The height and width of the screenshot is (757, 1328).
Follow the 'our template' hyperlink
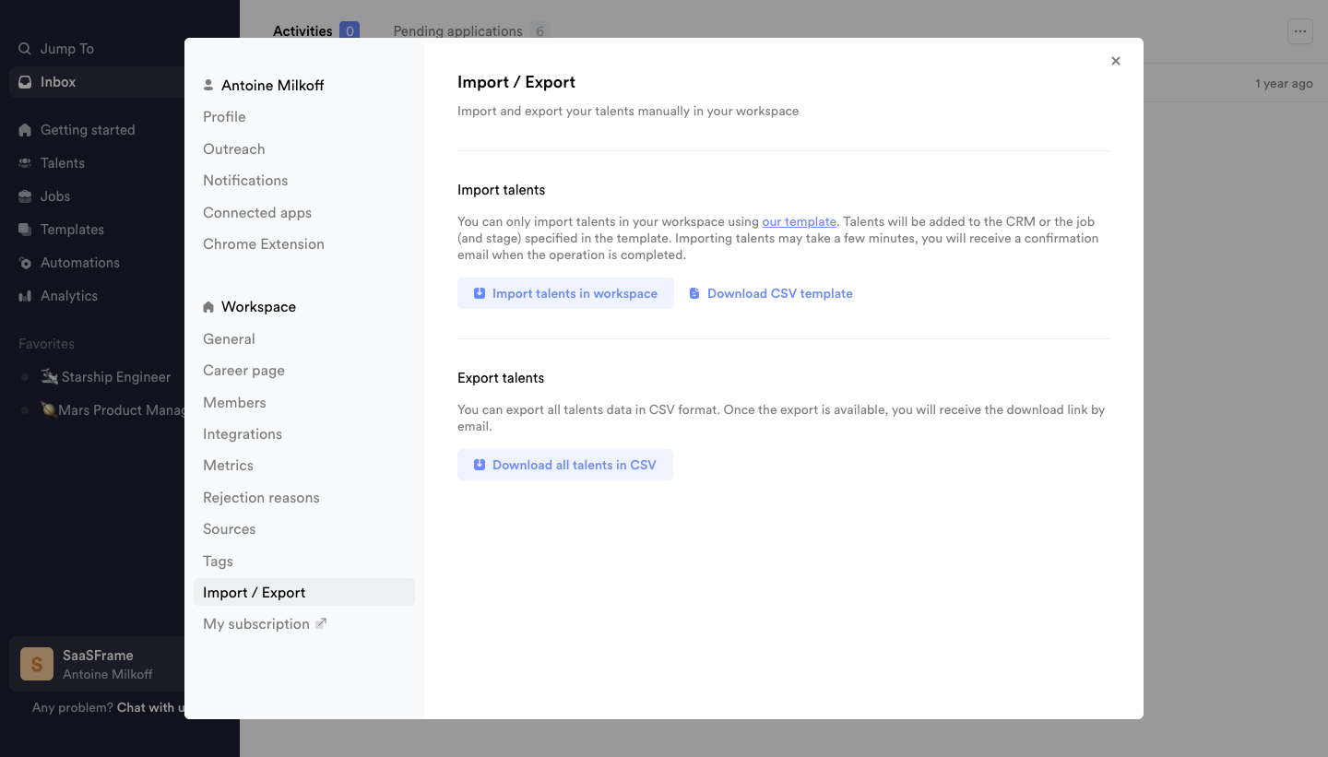(x=800, y=221)
